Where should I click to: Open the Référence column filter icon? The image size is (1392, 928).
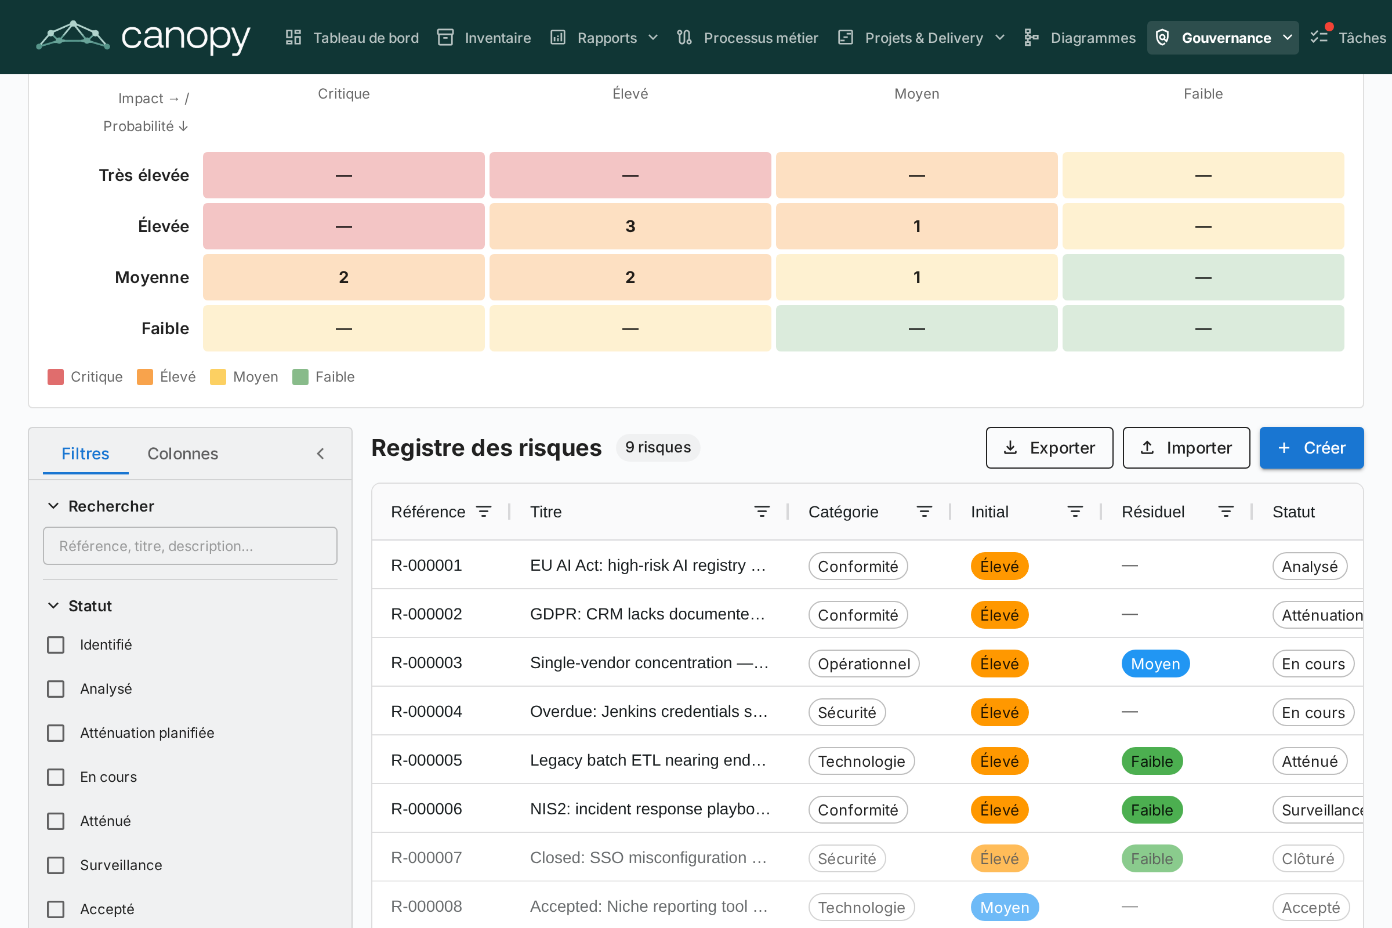[484, 512]
